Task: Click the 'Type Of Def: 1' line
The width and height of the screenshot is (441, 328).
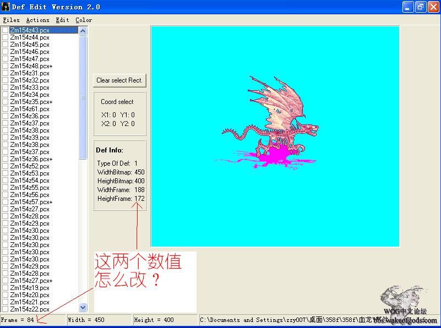Action: coord(117,163)
